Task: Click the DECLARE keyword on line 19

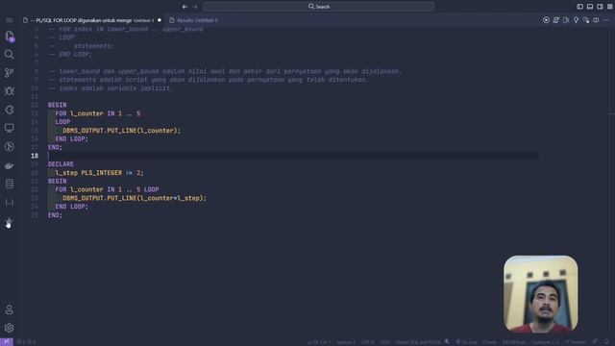Action: tap(61, 164)
